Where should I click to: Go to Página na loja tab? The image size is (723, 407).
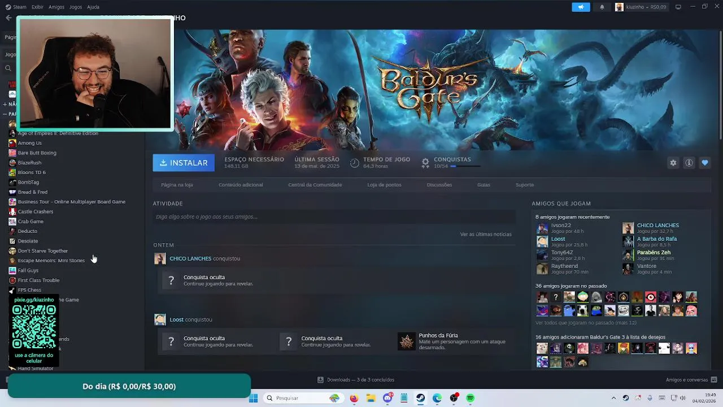[177, 185]
